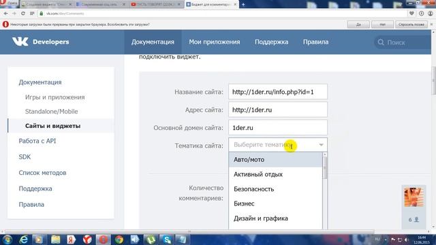Click the browser forward arrow
Image resolution: width=436 pixels, height=245 pixels.
[14, 14]
